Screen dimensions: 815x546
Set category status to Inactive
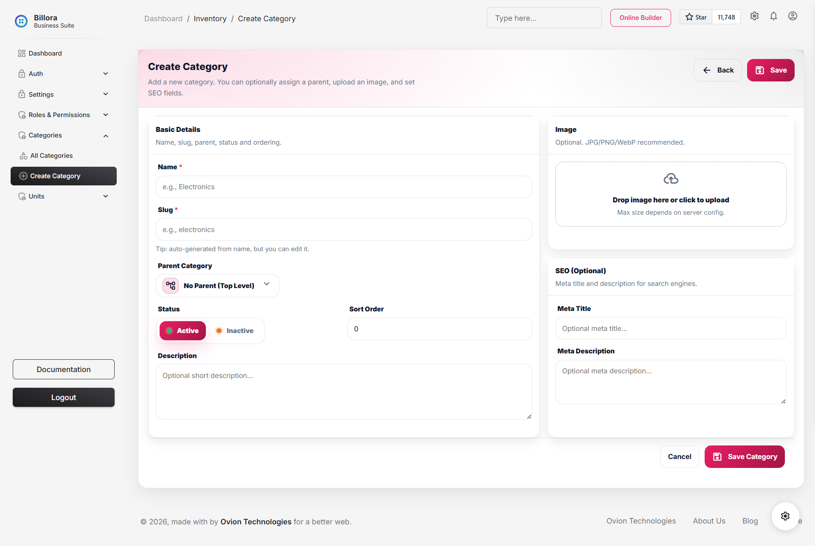coord(234,330)
